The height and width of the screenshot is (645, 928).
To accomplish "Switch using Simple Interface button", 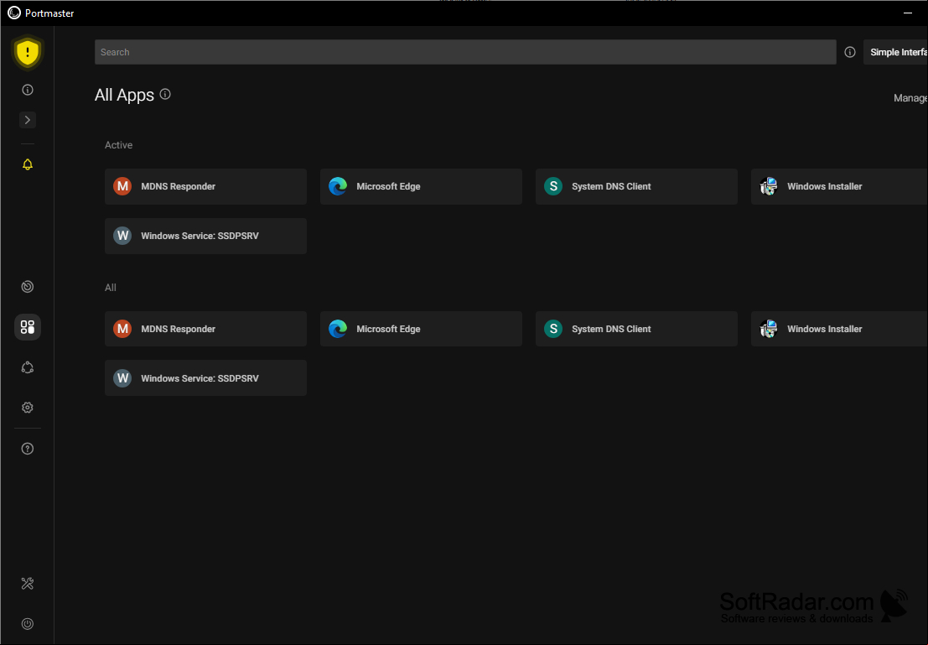I will point(895,52).
